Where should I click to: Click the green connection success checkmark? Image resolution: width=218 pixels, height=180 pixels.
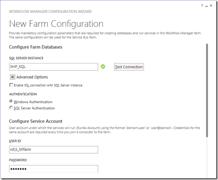(x=103, y=67)
